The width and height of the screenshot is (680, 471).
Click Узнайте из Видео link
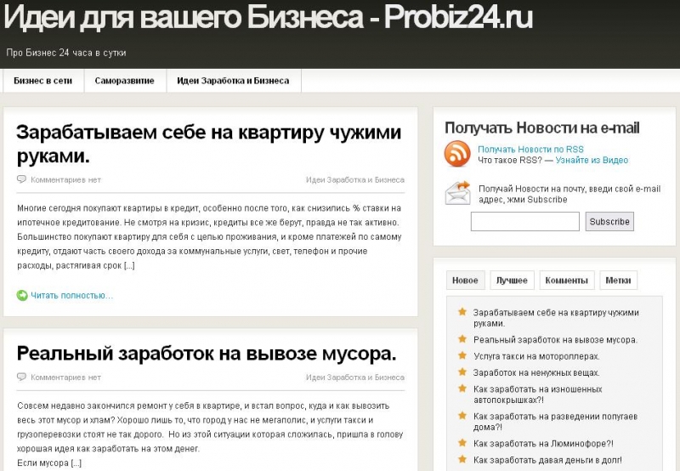click(592, 160)
